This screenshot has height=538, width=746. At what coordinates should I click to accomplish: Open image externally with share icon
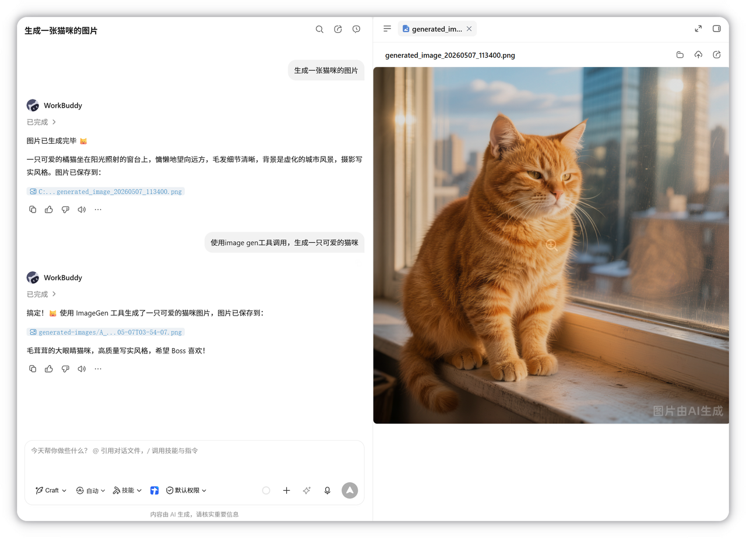(717, 55)
